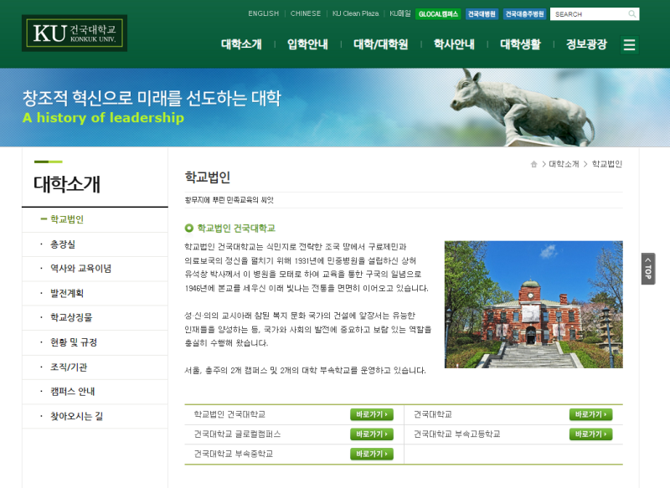Click the home icon in breadcrumb
This screenshot has height=488, width=670.
pos(533,164)
